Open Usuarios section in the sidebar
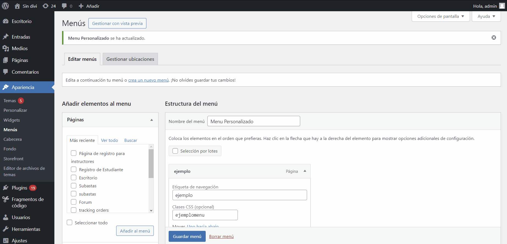The width and height of the screenshot is (507, 244). 21,217
